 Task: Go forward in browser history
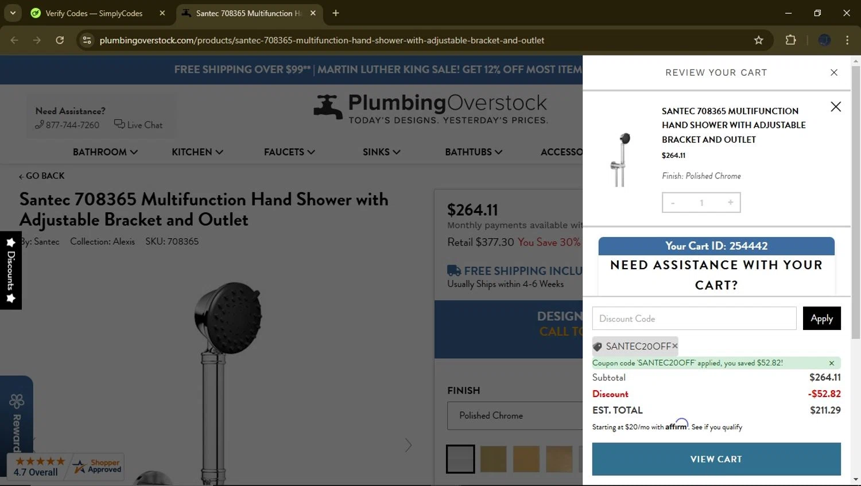[37, 40]
